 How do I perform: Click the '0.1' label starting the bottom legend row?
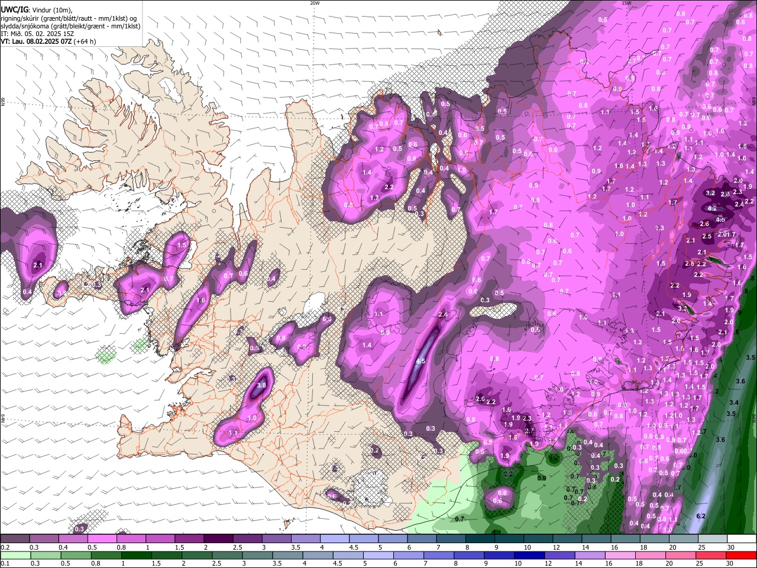(5, 563)
